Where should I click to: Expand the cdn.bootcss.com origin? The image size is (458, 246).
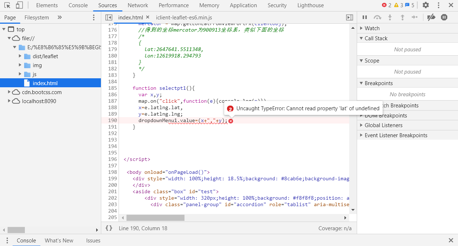coord(9,92)
